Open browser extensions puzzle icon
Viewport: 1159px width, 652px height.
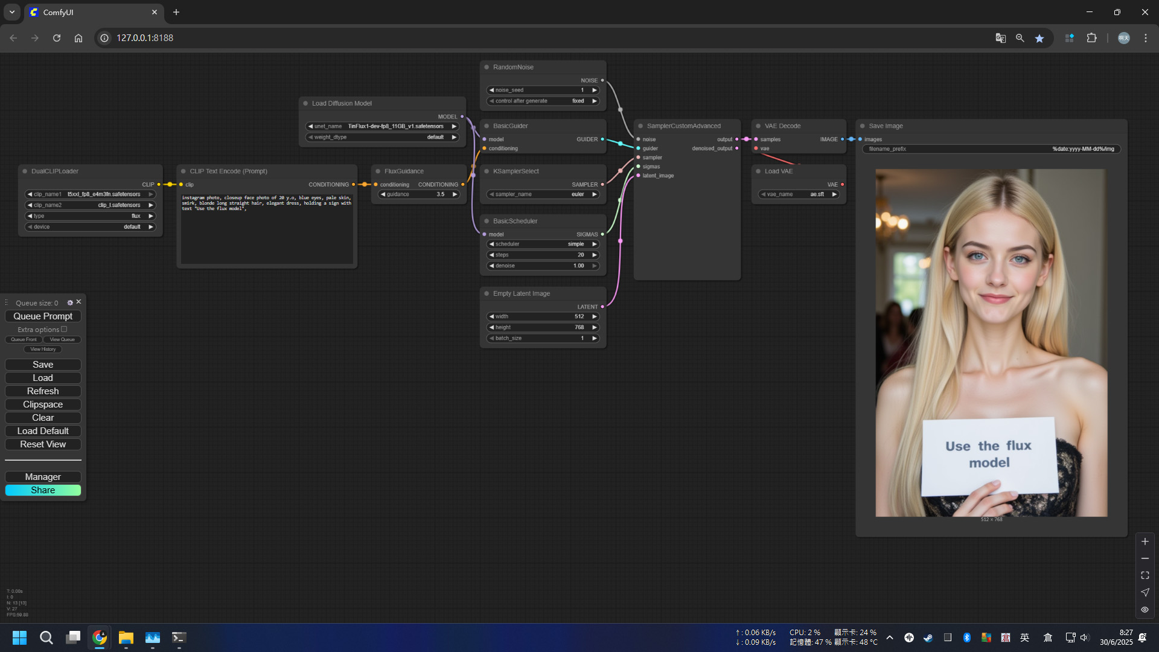coord(1091,38)
